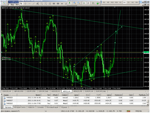Switch to D1 timeframe

[x=128, y=3]
